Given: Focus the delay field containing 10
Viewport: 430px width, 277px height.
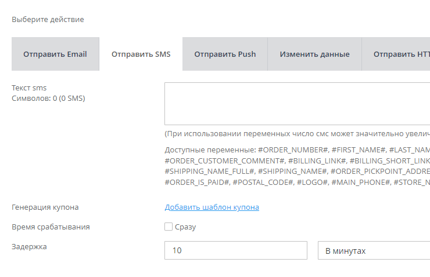Looking at the screenshot, I should (235, 250).
